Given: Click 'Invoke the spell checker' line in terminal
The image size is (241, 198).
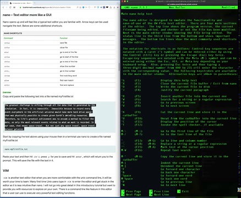Looking at the screenshot, I should pyautogui.click(x=192, y=125).
